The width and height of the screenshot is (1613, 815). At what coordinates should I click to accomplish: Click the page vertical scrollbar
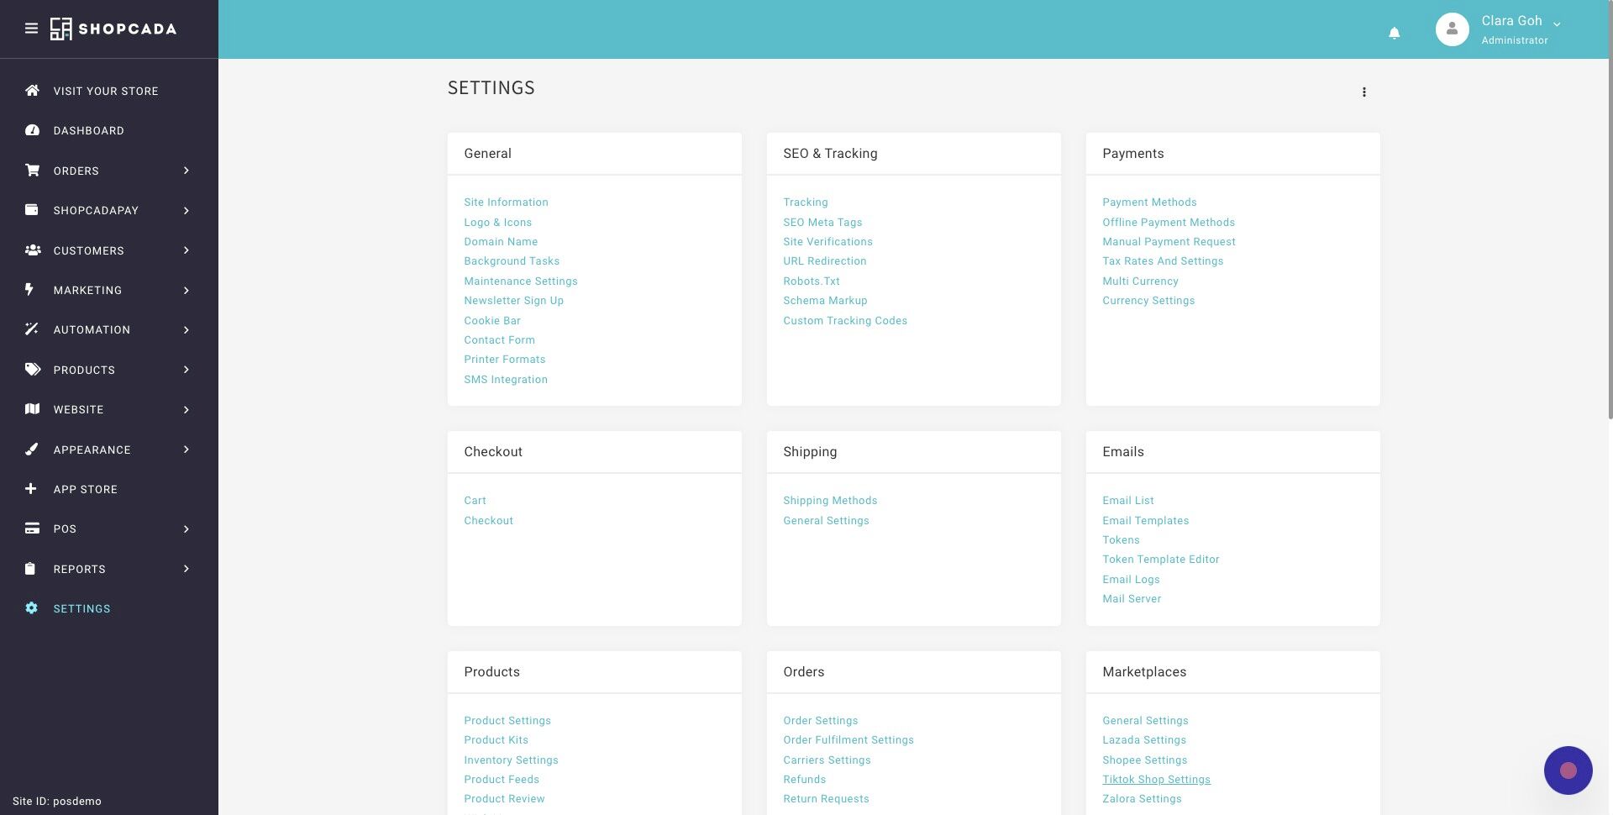click(1609, 210)
